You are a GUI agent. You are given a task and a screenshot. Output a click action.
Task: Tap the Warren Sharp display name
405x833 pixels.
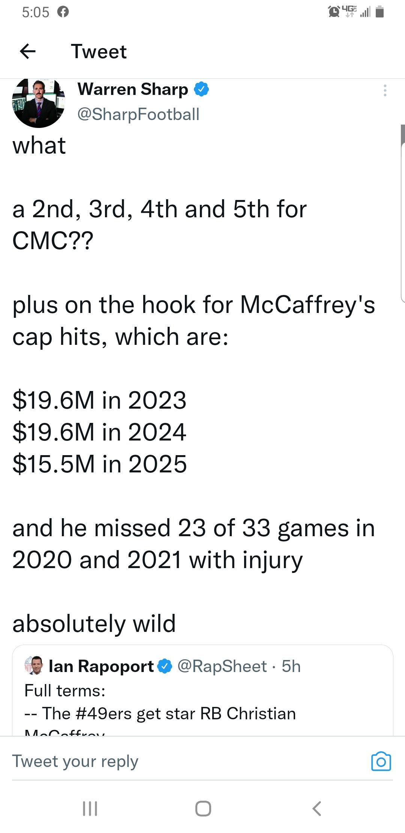point(133,89)
